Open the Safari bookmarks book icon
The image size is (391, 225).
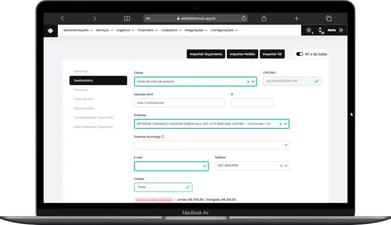tap(127, 18)
